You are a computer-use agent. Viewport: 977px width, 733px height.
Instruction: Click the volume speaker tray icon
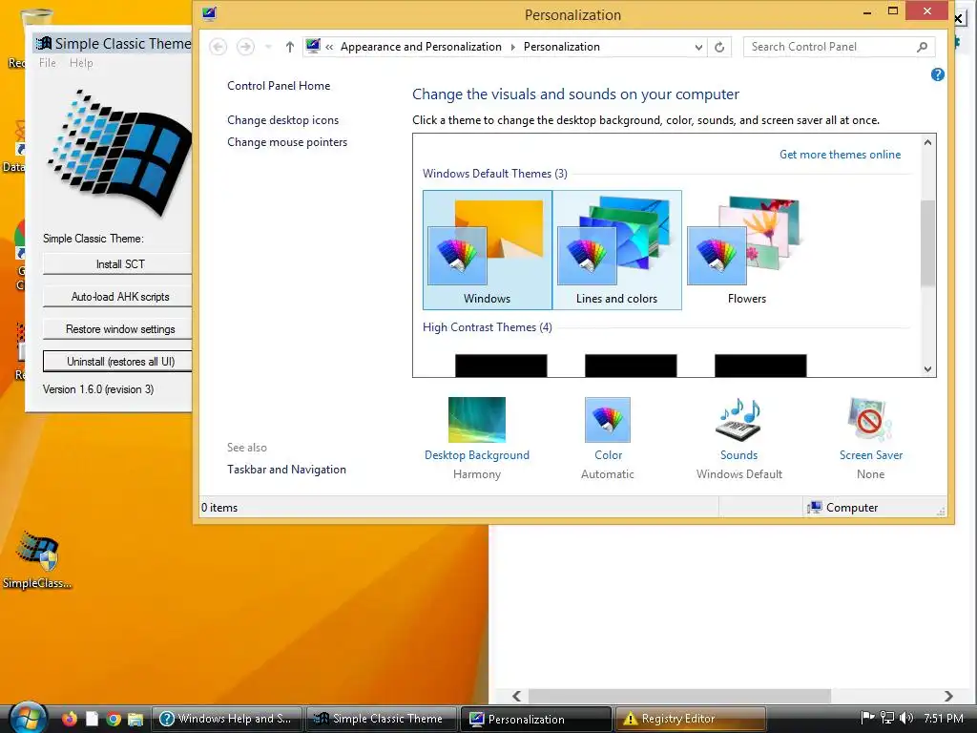tap(906, 718)
